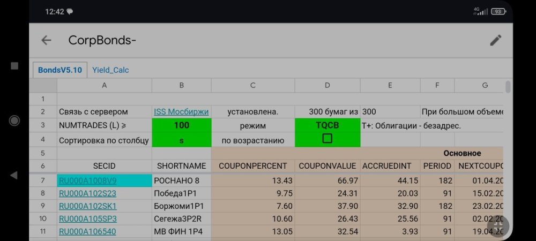Select the 'режим' cell
536x241 pixels.
253,125
